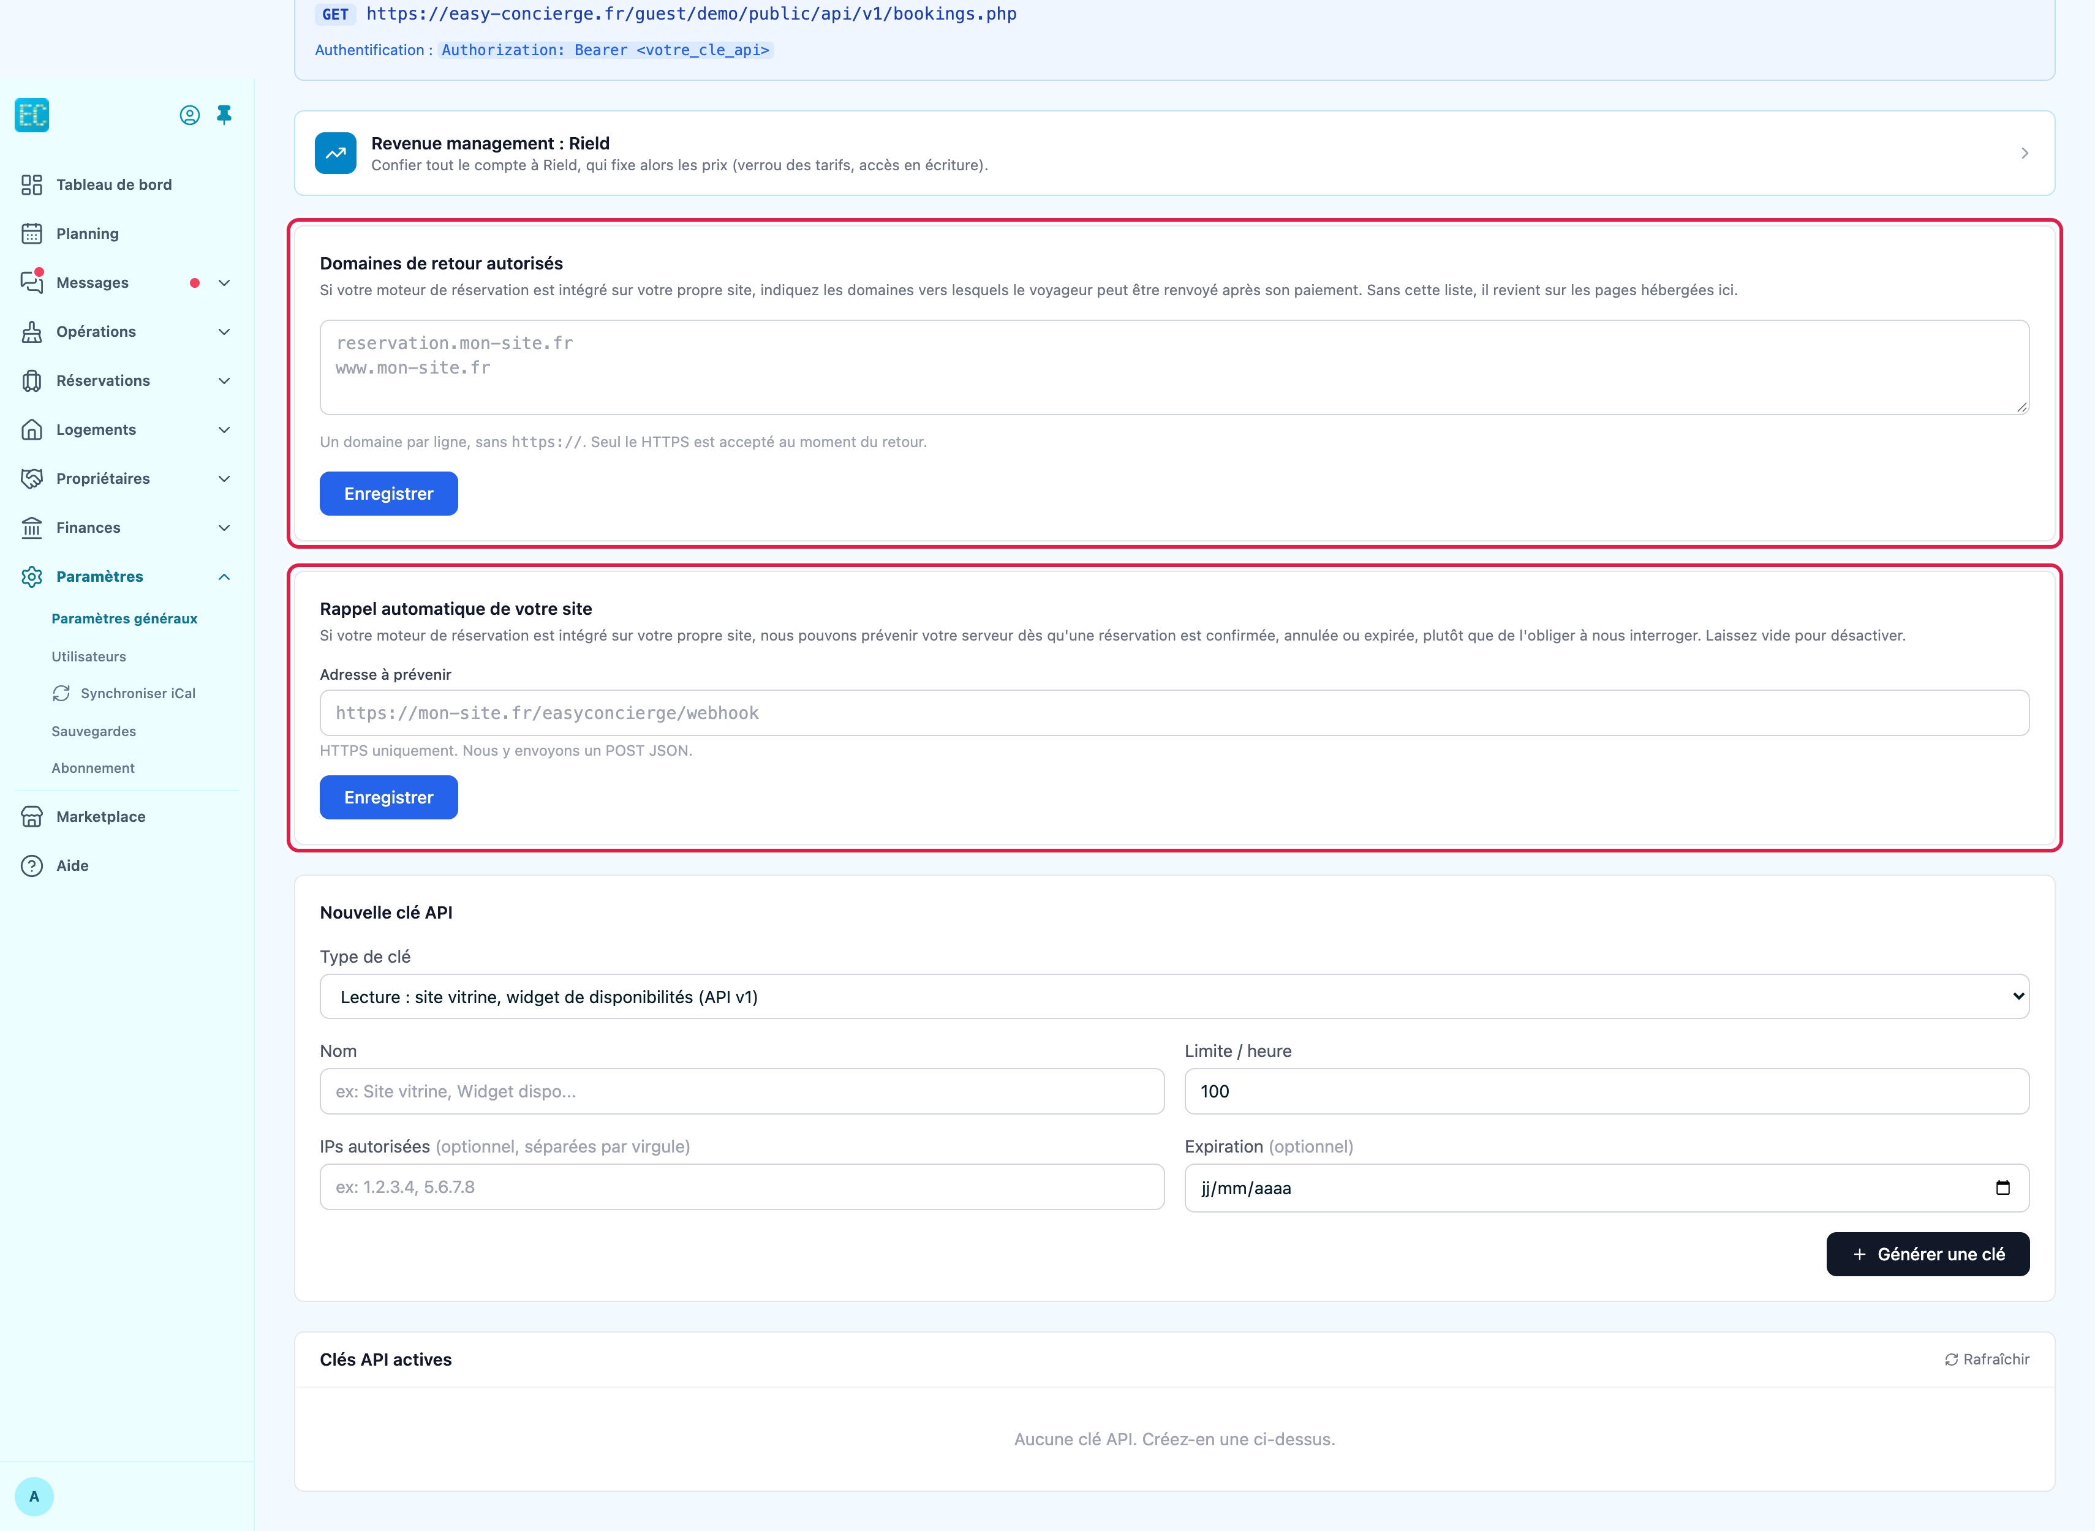The width and height of the screenshot is (2095, 1531).
Task: Open the Revenue management Rield arrow
Action: [2025, 153]
